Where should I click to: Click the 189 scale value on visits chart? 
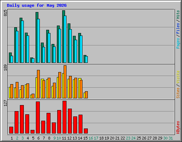(5, 68)
